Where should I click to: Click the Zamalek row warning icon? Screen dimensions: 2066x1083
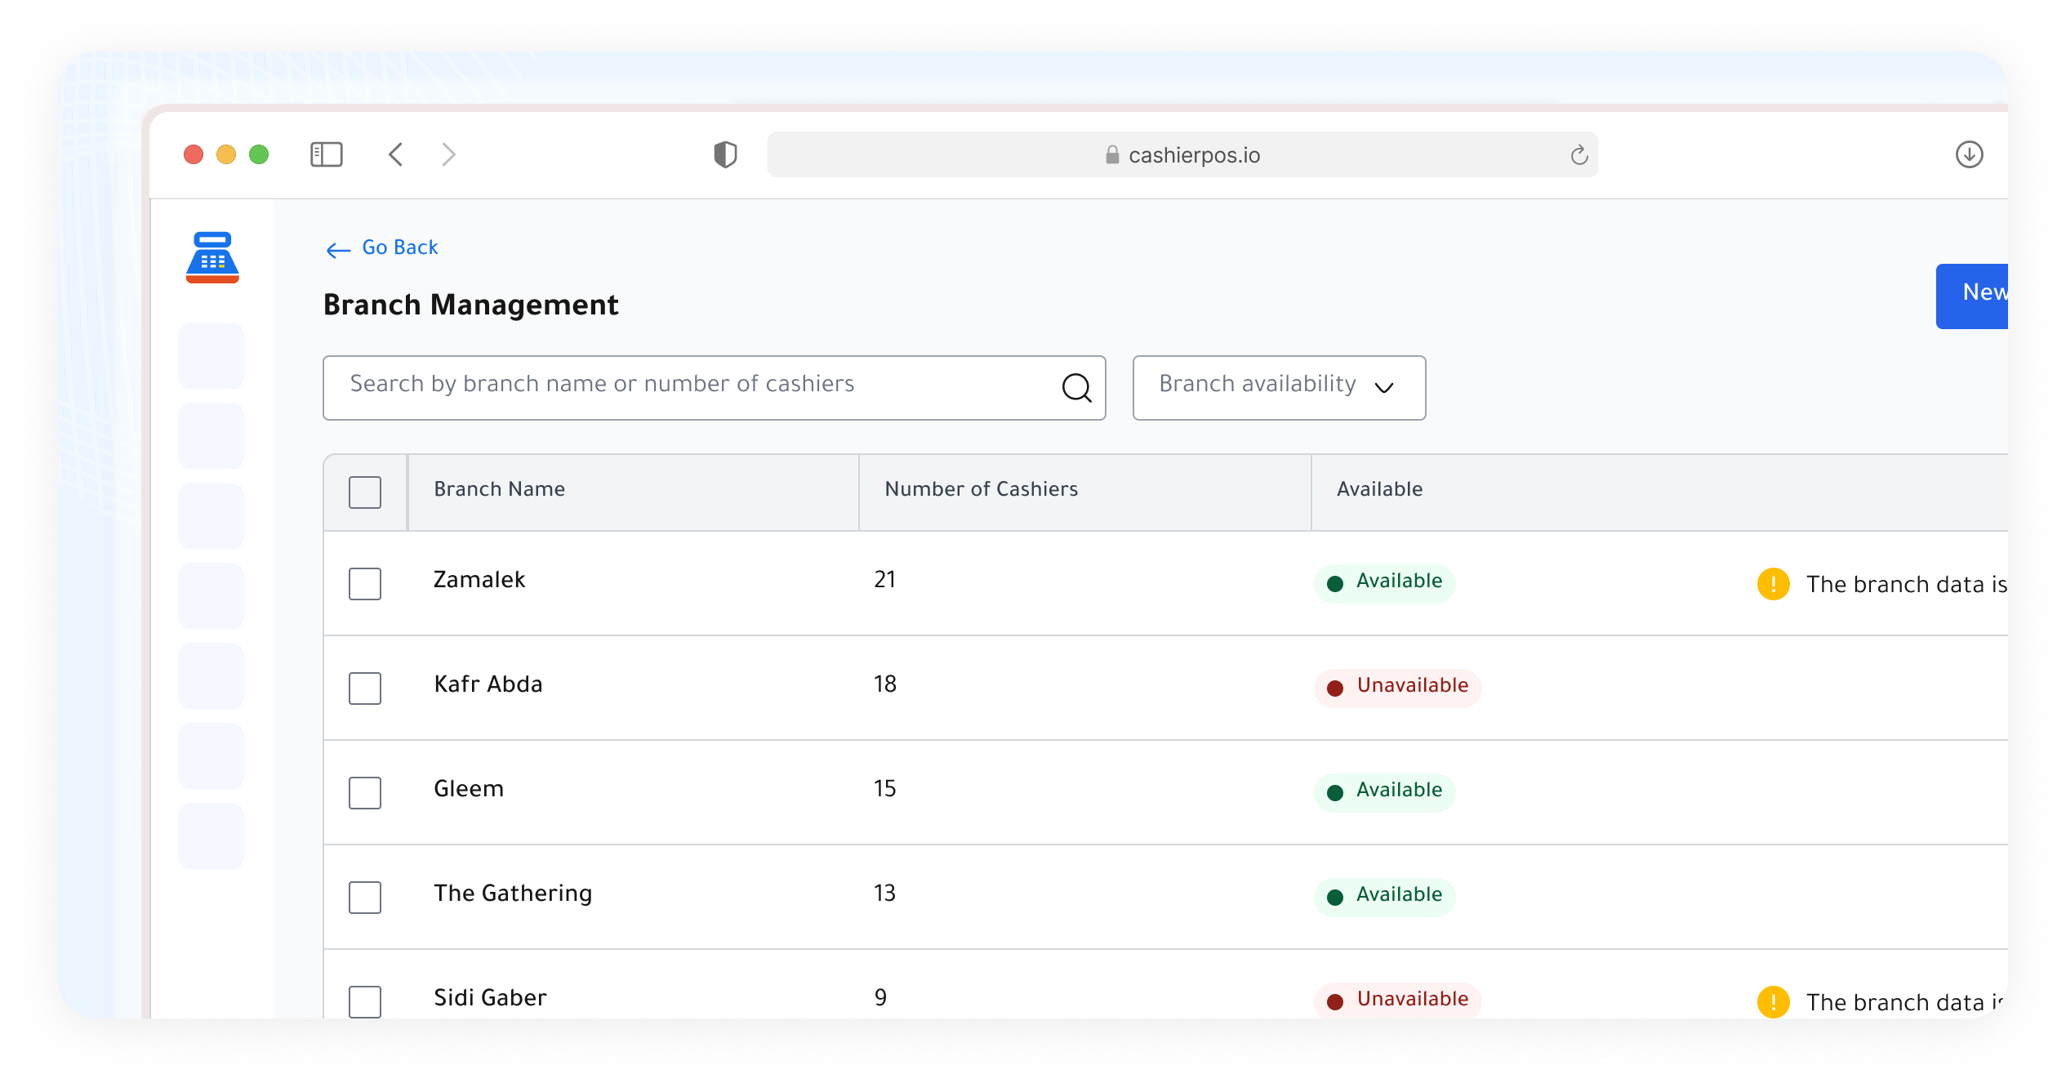(x=1773, y=584)
